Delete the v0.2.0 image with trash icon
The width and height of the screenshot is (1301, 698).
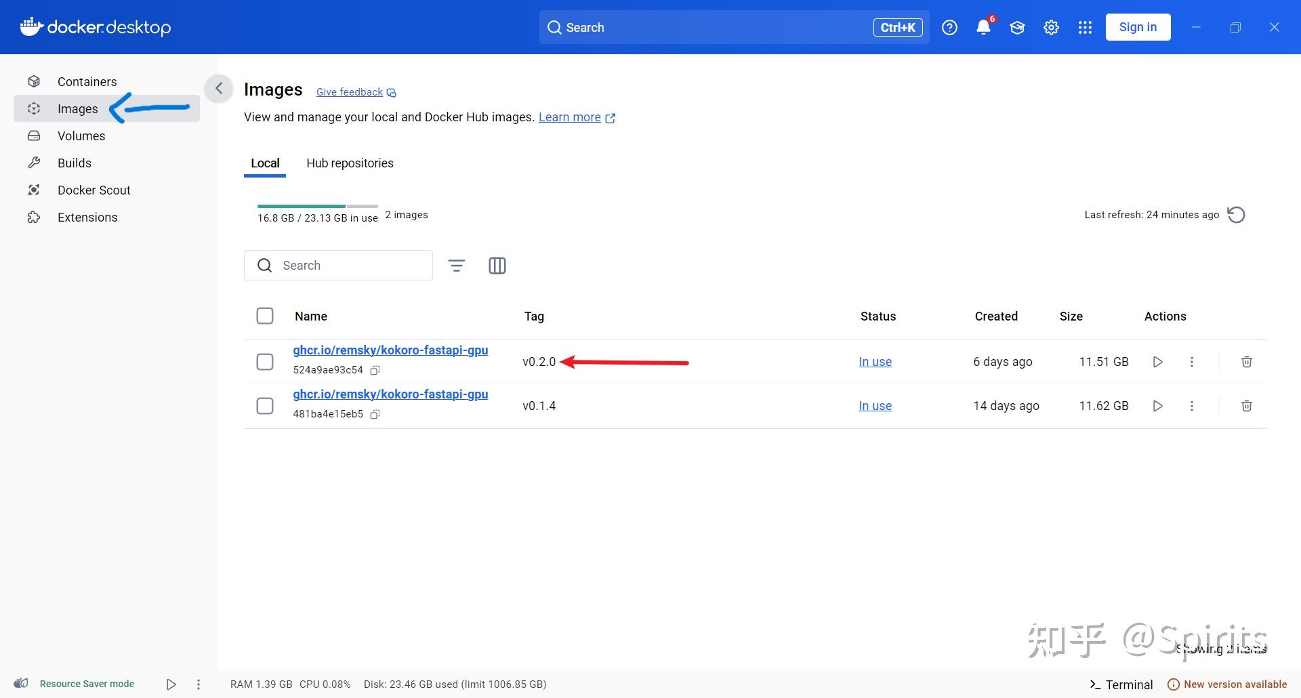coord(1246,362)
